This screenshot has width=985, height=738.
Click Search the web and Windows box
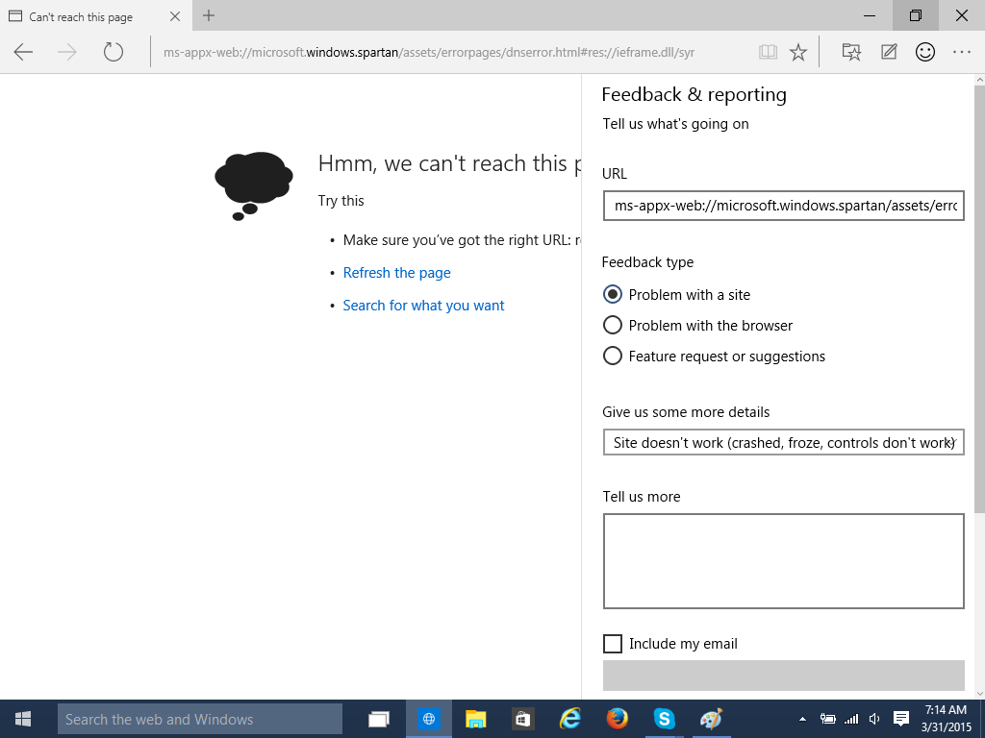[200, 719]
